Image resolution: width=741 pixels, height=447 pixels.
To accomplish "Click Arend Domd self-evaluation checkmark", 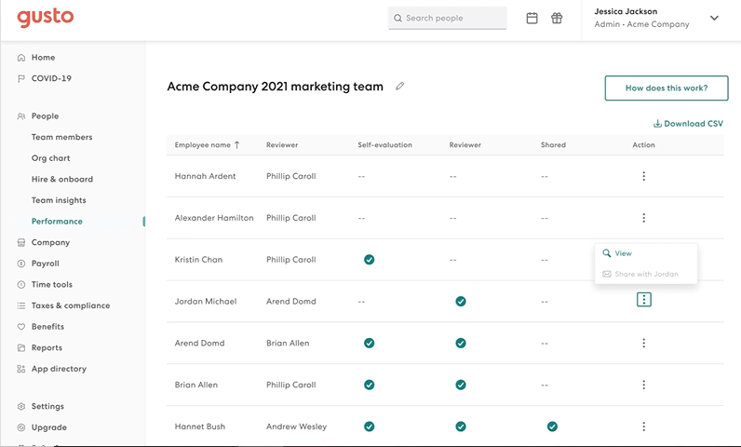I will 369,343.
